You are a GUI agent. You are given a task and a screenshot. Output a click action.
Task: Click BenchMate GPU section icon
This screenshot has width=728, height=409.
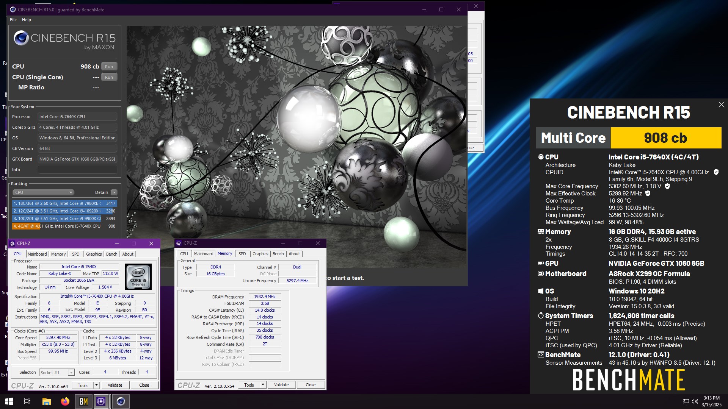click(x=541, y=263)
